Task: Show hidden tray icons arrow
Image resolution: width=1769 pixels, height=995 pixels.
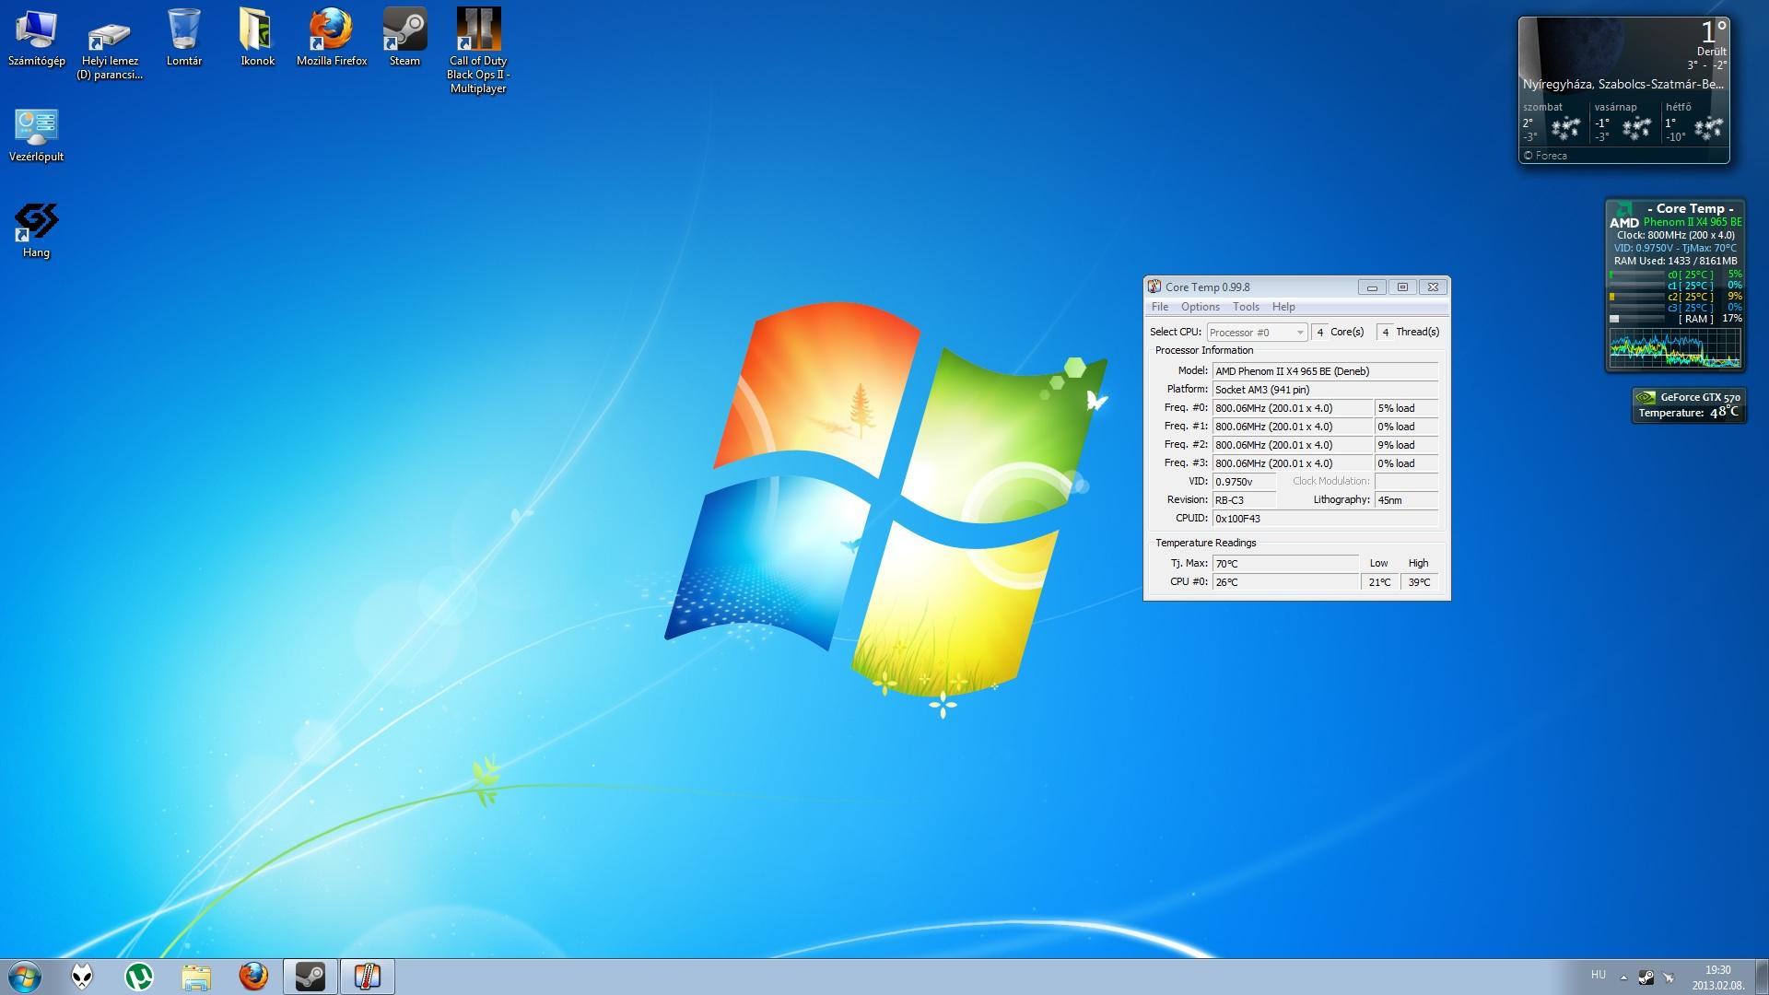Action: point(1623,976)
